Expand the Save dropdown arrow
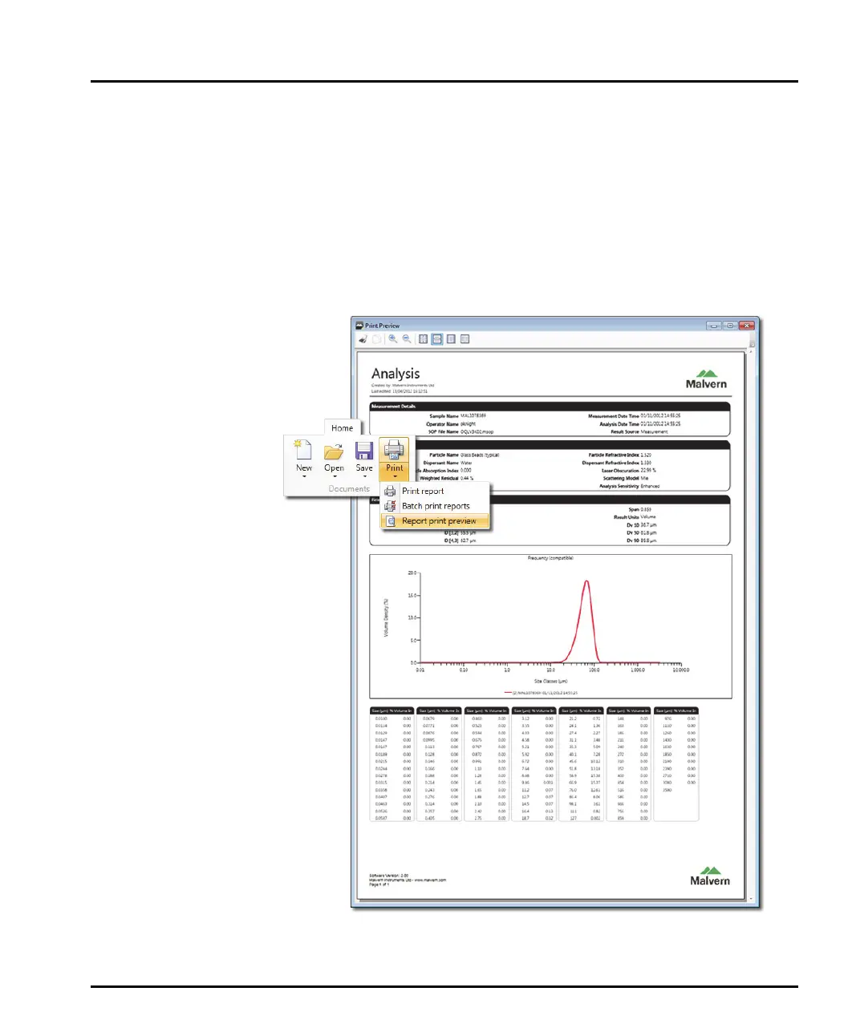Image resolution: width=852 pixels, height=1036 pixels. (x=365, y=477)
